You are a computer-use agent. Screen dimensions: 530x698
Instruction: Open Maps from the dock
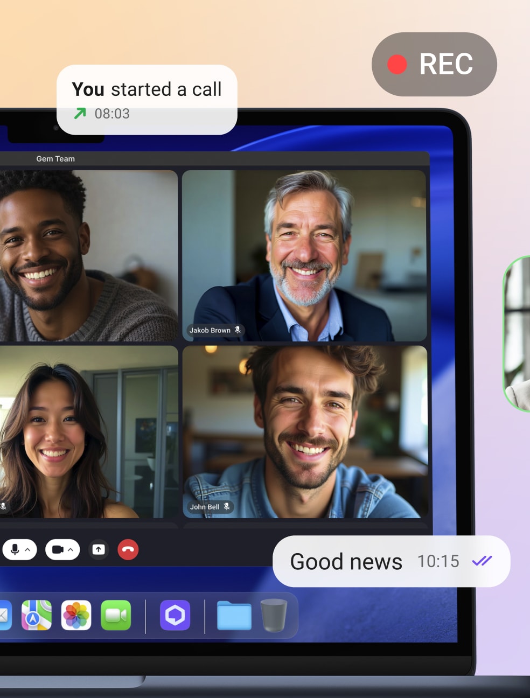[x=37, y=615]
